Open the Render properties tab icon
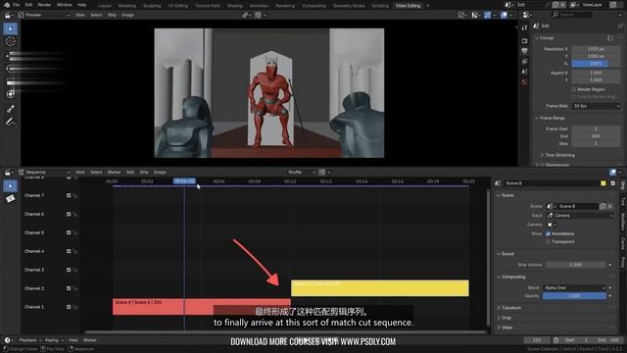 (525, 41)
